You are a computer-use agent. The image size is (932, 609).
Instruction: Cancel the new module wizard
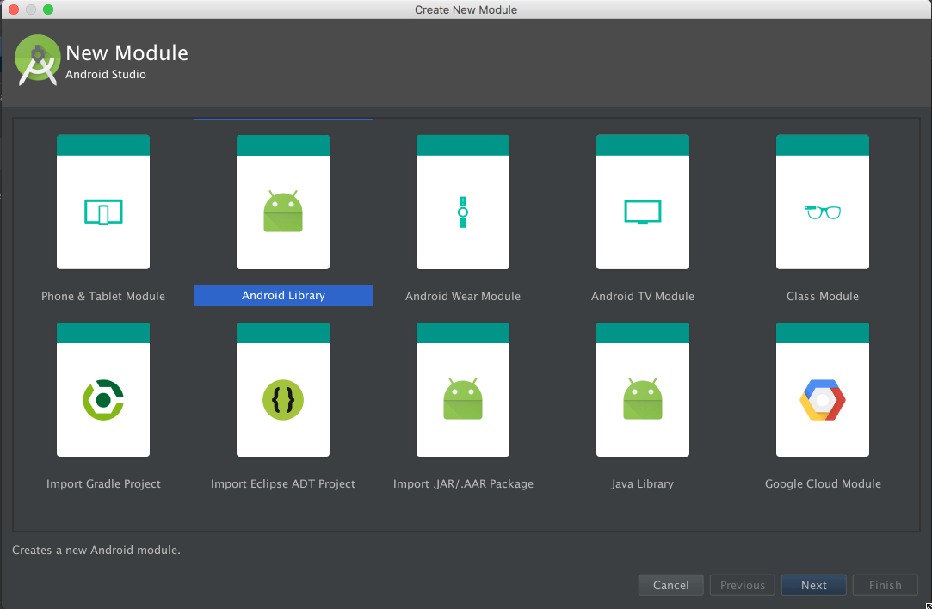[670, 585]
